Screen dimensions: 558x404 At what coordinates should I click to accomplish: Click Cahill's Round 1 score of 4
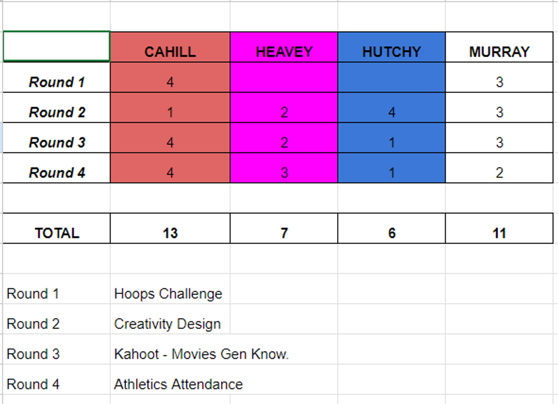[x=170, y=78]
